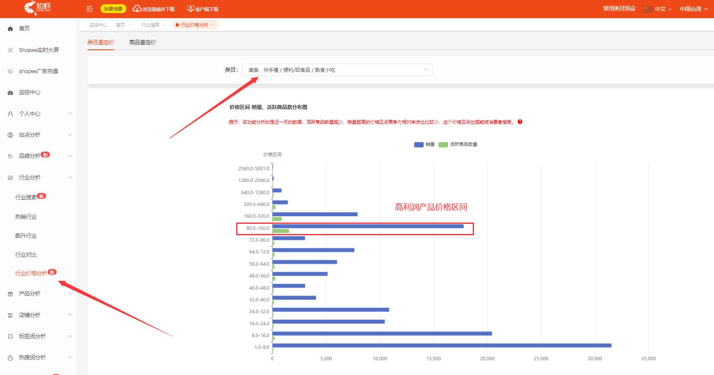Click the shopee广告充值 coin icon
This screenshot has height=375, width=714.
(11, 71)
